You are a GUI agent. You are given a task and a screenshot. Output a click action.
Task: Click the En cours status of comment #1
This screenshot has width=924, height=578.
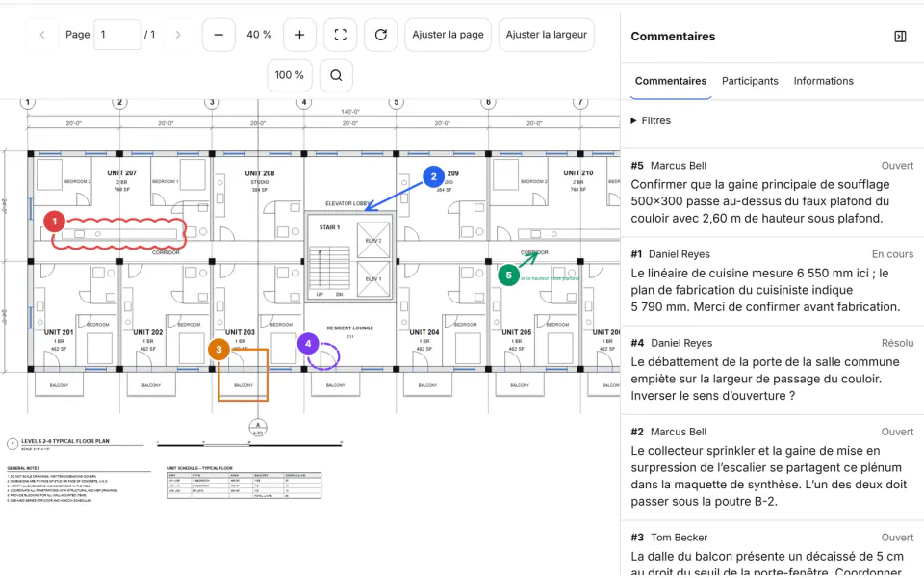[892, 254]
